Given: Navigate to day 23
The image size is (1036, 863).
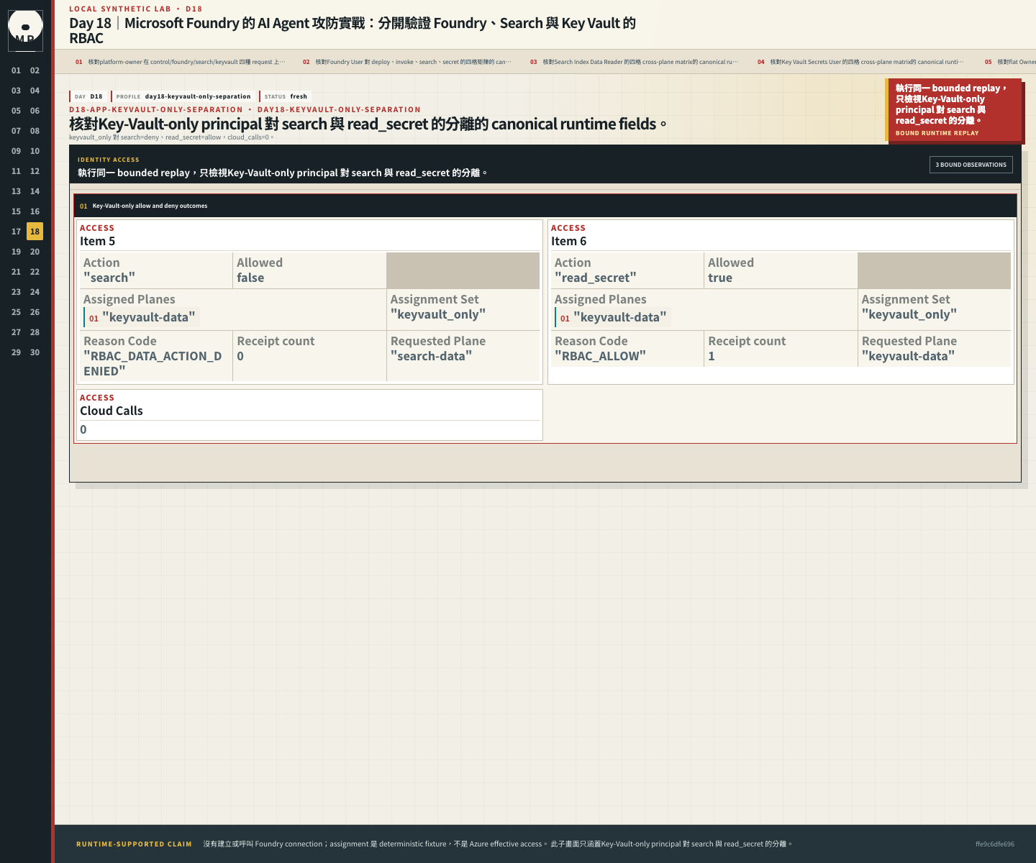Looking at the screenshot, I should (x=16, y=292).
